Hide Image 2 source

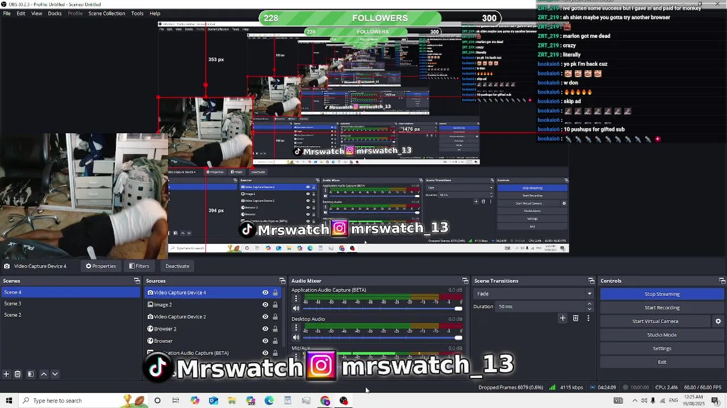click(x=265, y=304)
